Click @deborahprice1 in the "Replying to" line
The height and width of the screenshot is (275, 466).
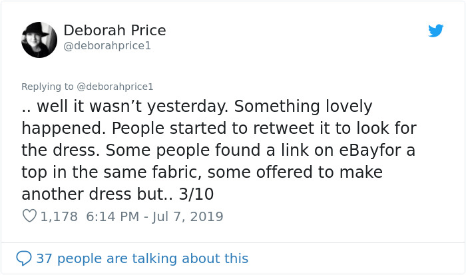(115, 87)
